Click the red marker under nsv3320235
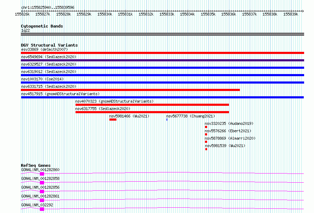 pyautogui.click(x=206, y=127)
